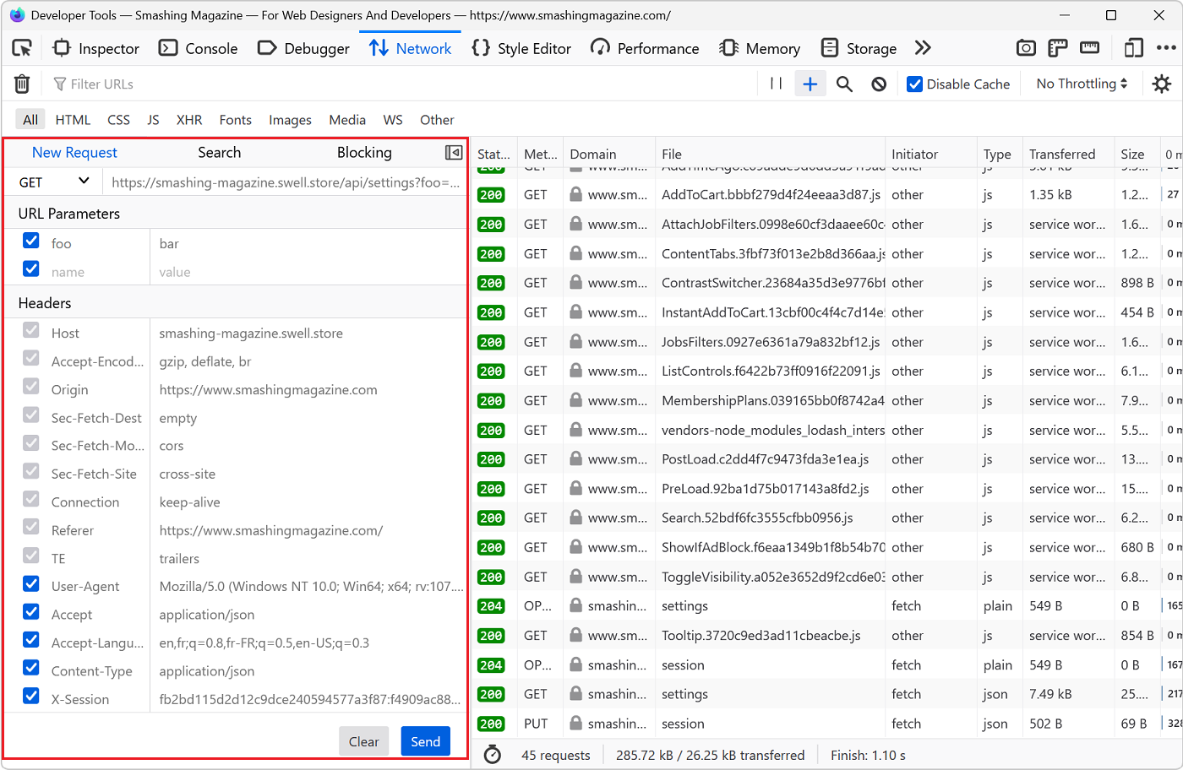Clear requests with the trash icon
The width and height of the screenshot is (1183, 770).
pyautogui.click(x=22, y=84)
